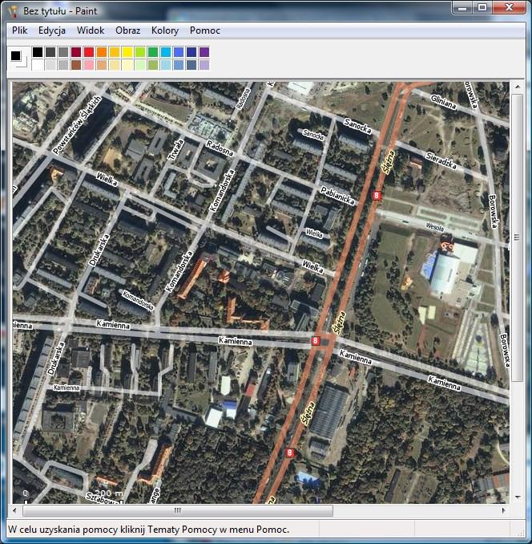Select the purple palette swatch
Viewport: 532px width, 544px height.
click(204, 52)
